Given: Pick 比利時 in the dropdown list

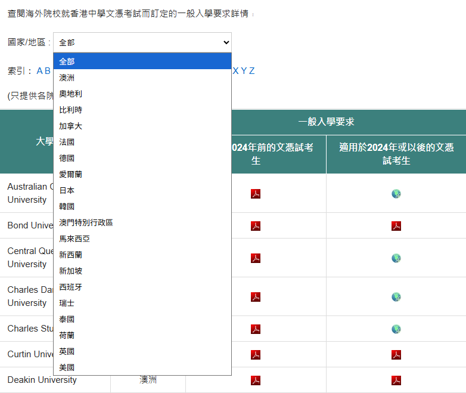Looking at the screenshot, I should 142,110.
